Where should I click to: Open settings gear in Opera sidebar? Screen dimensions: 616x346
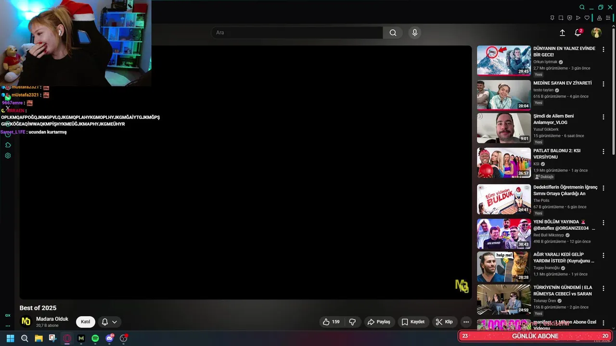(x=8, y=156)
